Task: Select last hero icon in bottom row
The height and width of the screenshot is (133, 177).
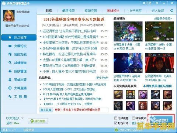Action: pos(168,106)
